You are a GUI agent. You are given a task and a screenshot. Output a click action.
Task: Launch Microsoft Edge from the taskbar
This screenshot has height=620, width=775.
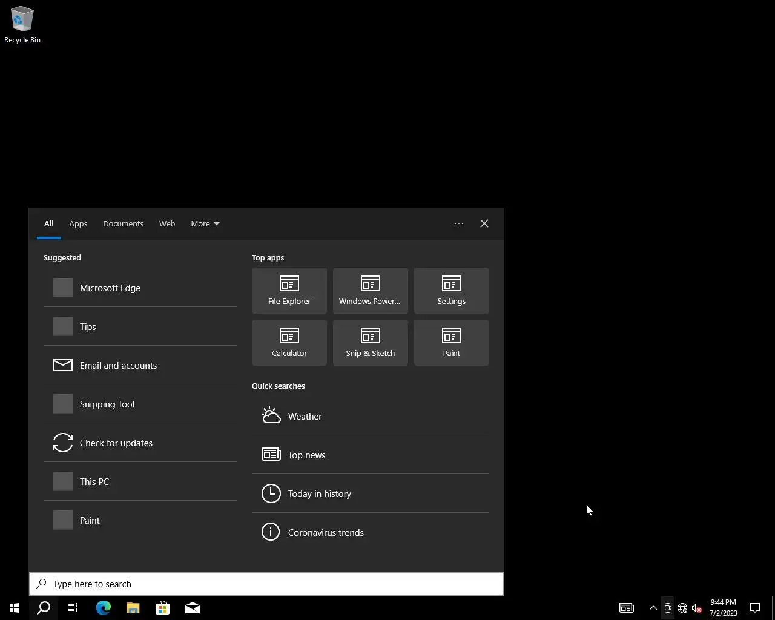pyautogui.click(x=104, y=608)
